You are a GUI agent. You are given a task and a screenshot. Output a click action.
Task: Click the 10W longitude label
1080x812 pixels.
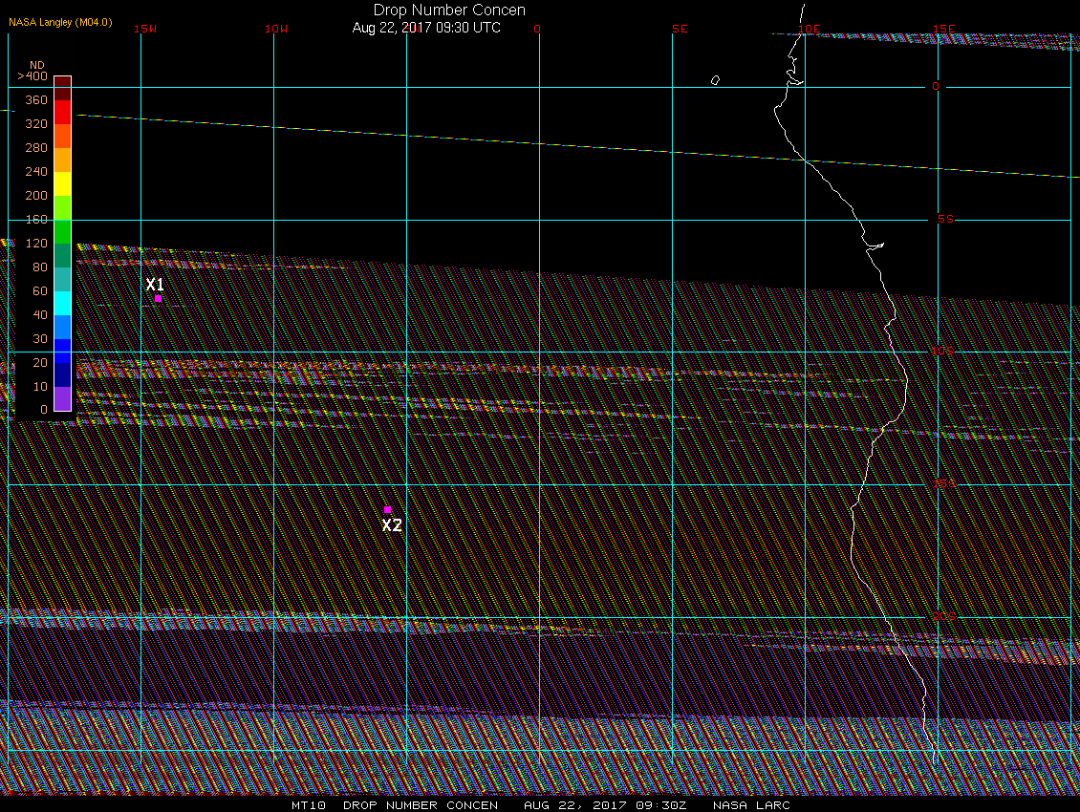(275, 29)
